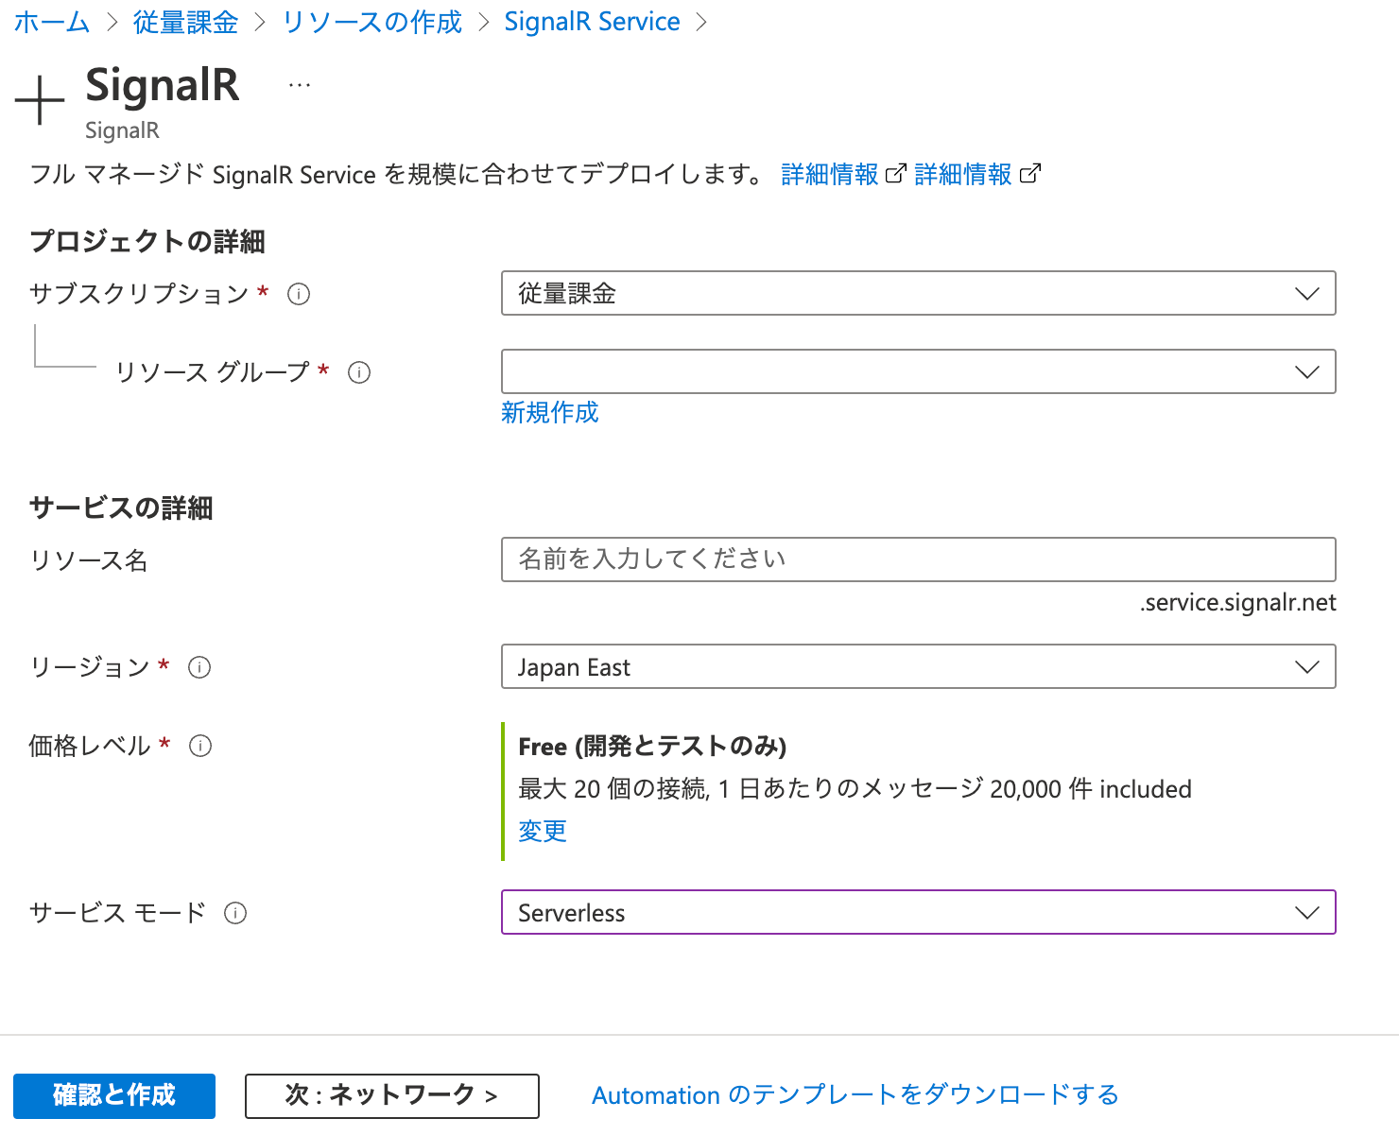The height and width of the screenshot is (1136, 1399).
Task: Open 従量課金 breadcrumb link
Action: tap(185, 22)
